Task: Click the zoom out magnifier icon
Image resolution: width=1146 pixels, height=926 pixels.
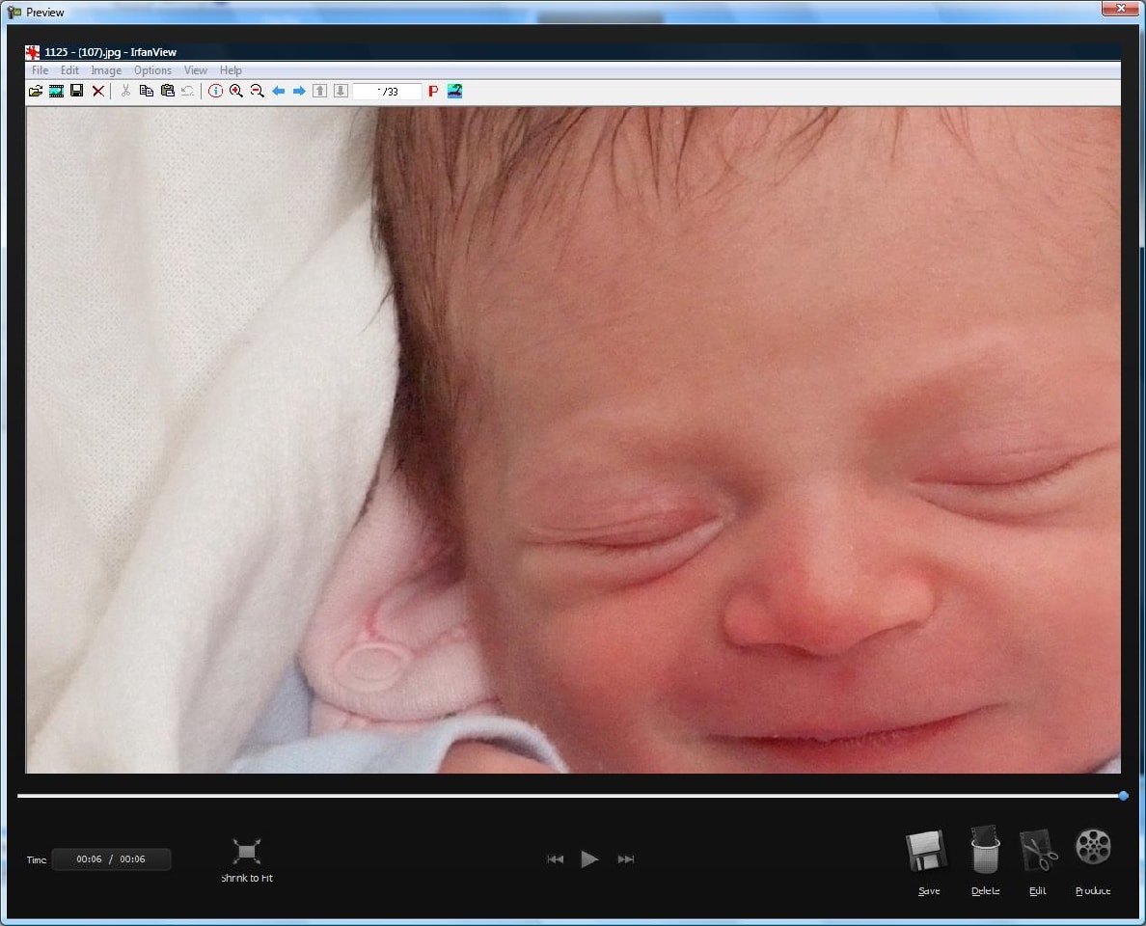Action: (x=258, y=91)
